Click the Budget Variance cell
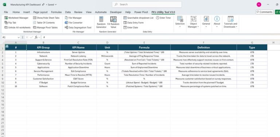The height and width of the screenshot is (137, 280). [x=78, y=82]
